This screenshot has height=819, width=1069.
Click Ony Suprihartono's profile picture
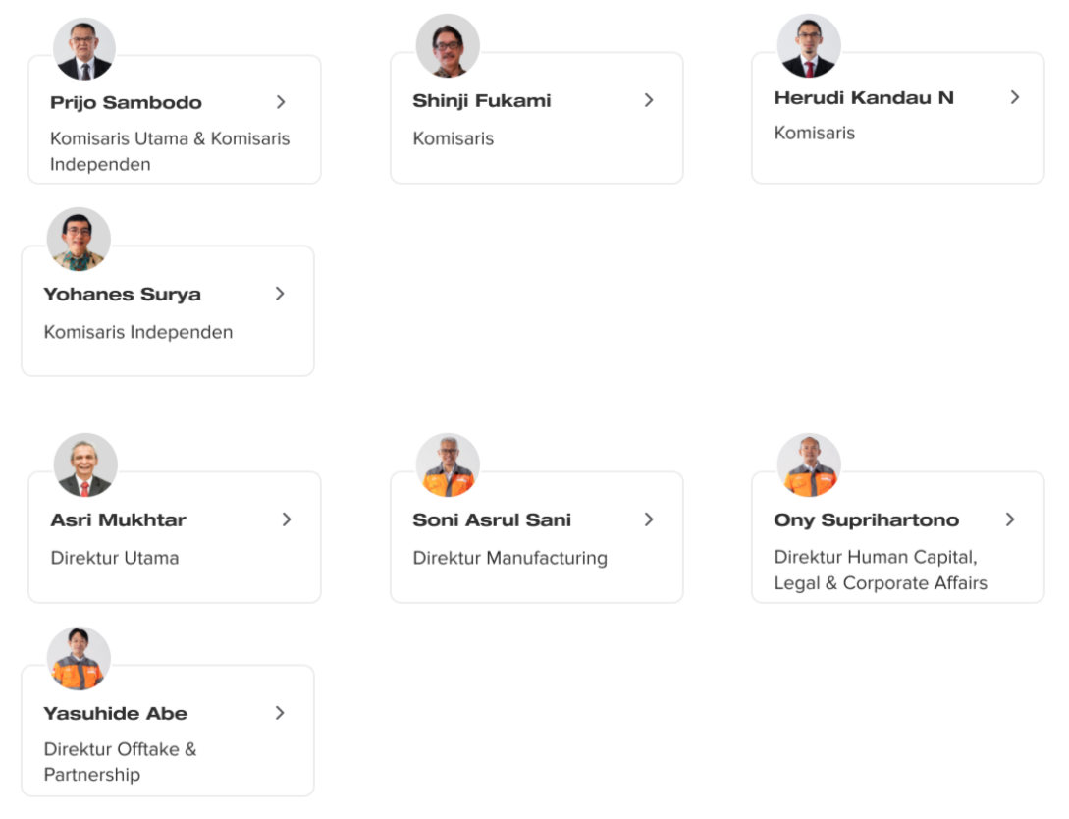point(809,465)
